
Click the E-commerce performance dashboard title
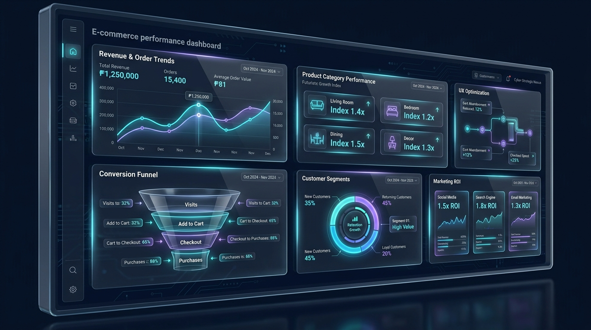coord(156,38)
